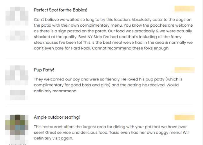The image size is (203, 145).
Task: Click the review text mentioning Best NY Strip
Action: [x=113, y=34]
